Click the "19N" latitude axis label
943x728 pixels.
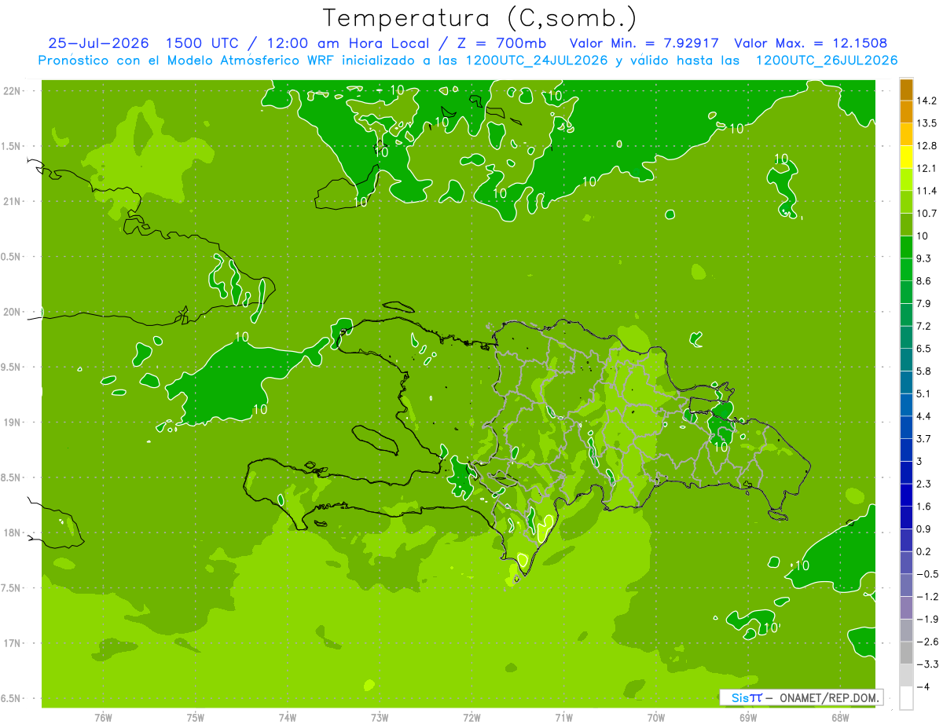13,423
